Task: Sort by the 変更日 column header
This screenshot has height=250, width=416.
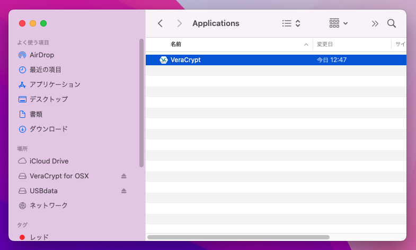Action: (325, 45)
